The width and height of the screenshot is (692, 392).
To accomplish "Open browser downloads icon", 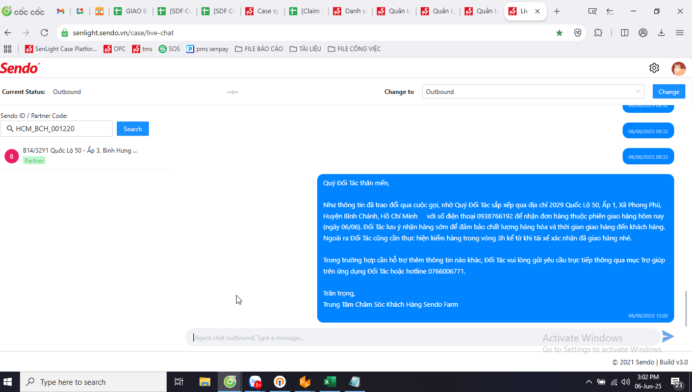I will pyautogui.click(x=661, y=33).
